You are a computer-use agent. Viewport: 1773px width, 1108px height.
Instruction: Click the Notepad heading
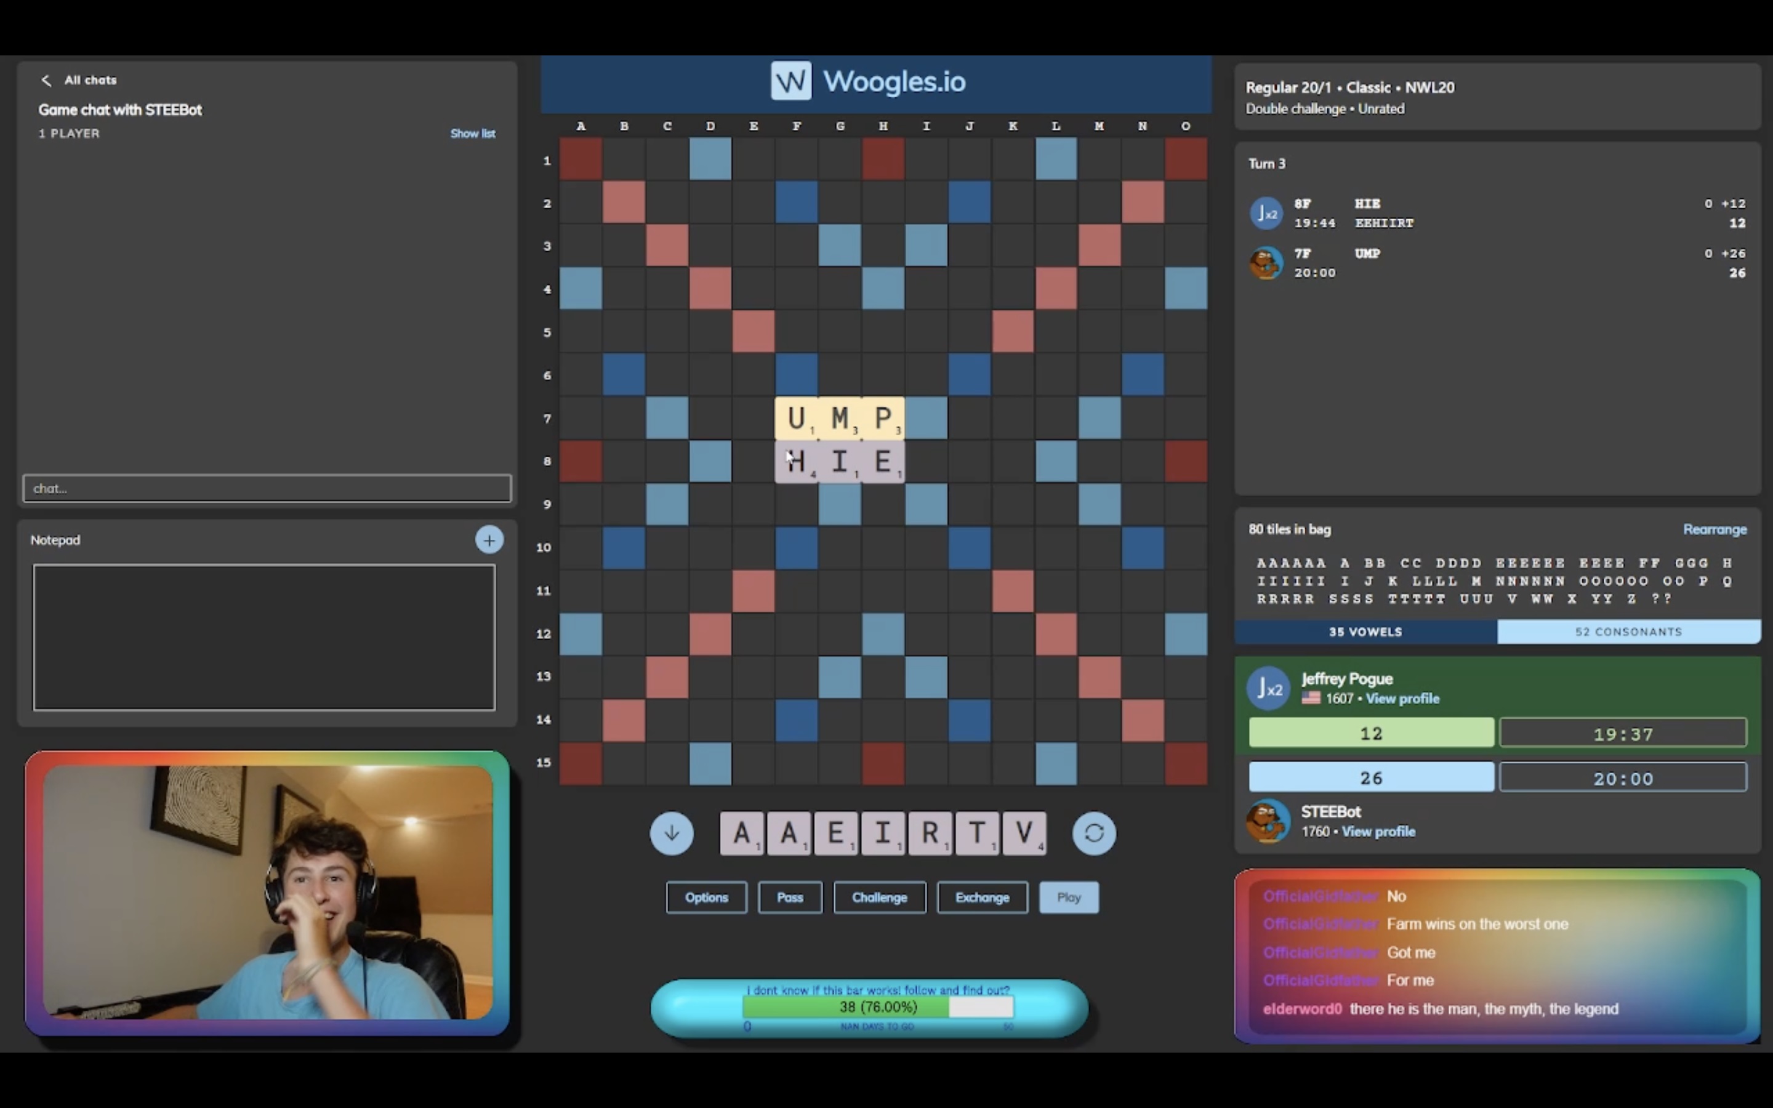coord(55,540)
